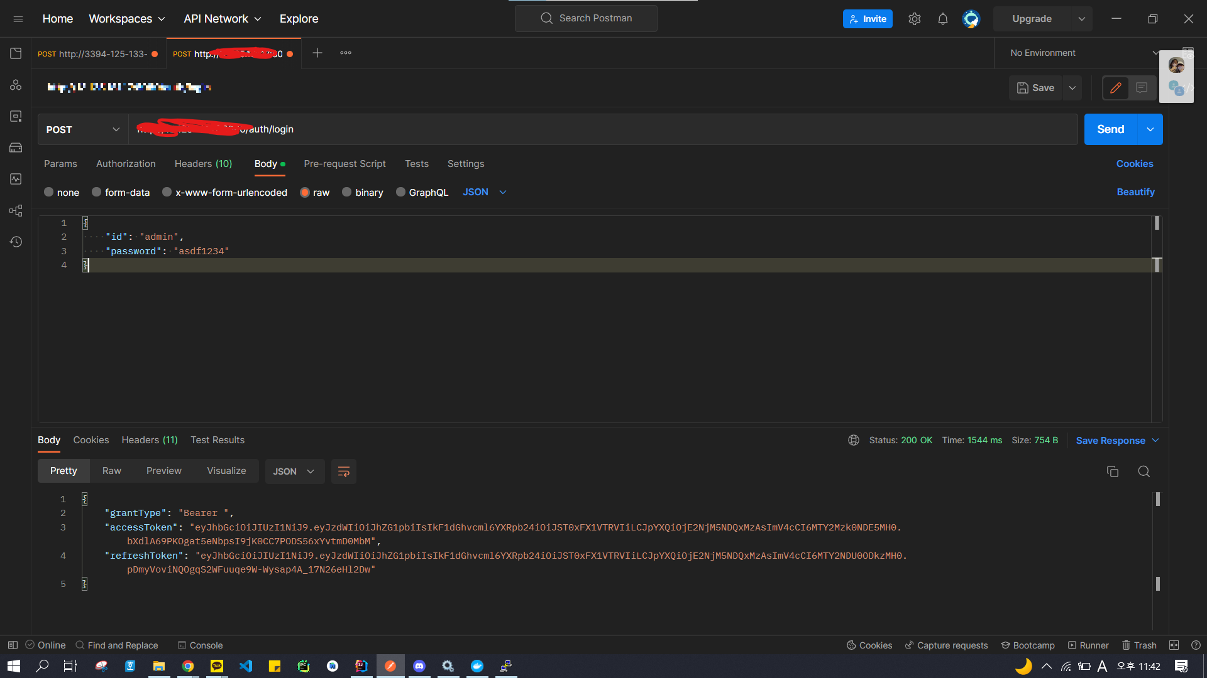Copy the response body with copy icon
The height and width of the screenshot is (678, 1207).
click(x=1112, y=471)
